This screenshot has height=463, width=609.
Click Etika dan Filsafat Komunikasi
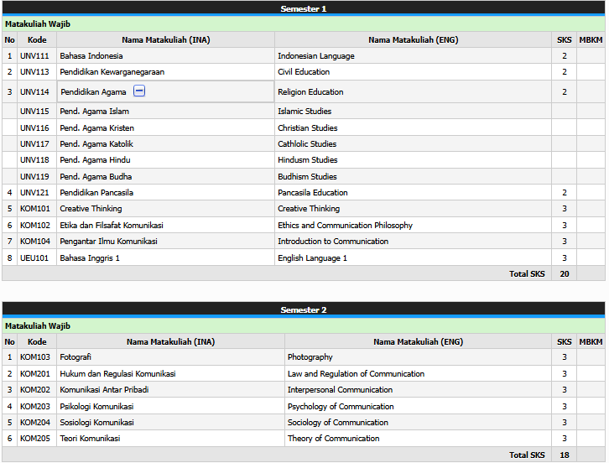(111, 226)
